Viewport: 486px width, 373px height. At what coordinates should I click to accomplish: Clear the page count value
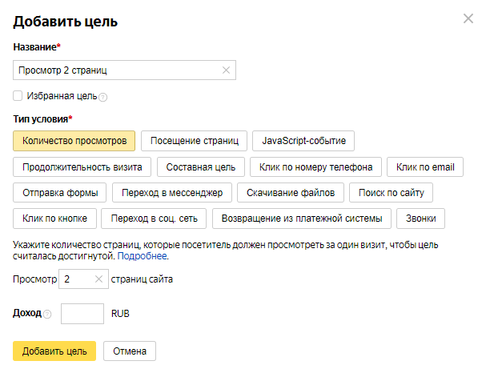tap(98, 279)
